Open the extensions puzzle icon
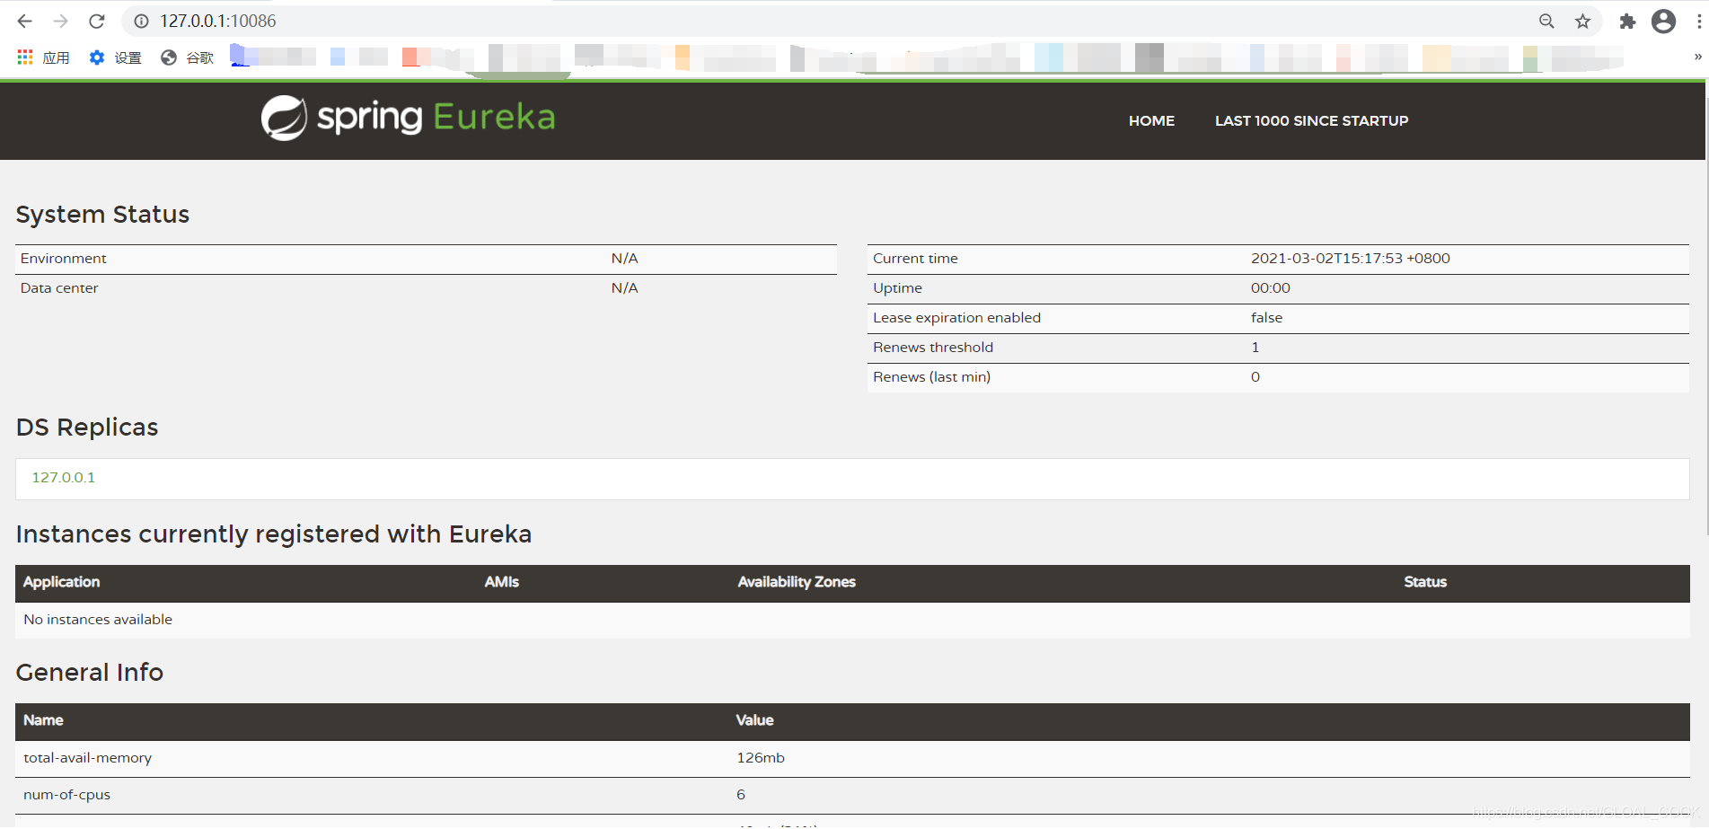1709x829 pixels. point(1627,21)
